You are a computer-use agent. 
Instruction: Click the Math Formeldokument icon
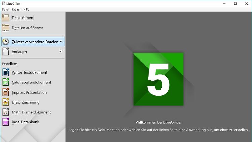[6, 112]
